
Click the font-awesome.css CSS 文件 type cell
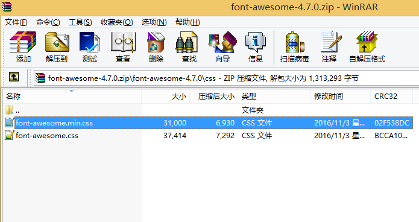point(257,135)
